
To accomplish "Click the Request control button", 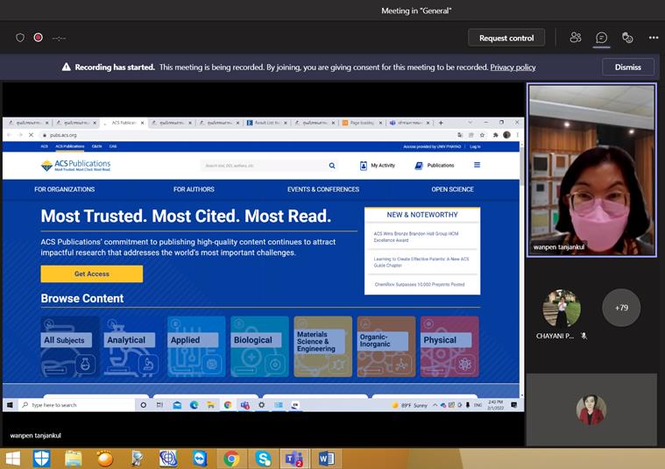I will [x=506, y=38].
